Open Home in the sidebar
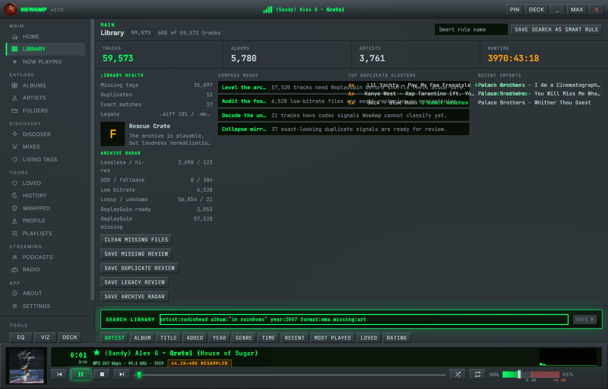This screenshot has width=608, height=389. [x=46, y=37]
